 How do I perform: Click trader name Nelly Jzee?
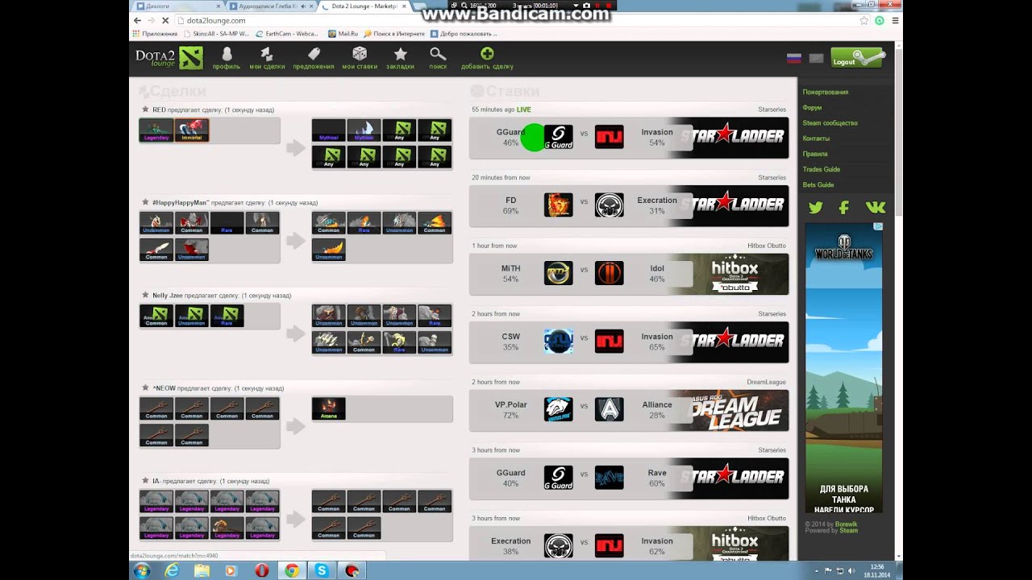point(167,296)
